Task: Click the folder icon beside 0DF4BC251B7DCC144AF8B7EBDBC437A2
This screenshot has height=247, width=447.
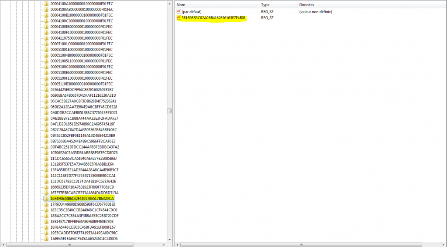Action: click(x=46, y=147)
